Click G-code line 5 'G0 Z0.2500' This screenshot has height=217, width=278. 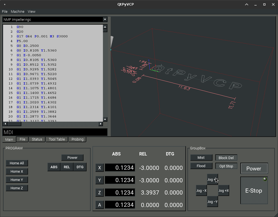click(28, 46)
